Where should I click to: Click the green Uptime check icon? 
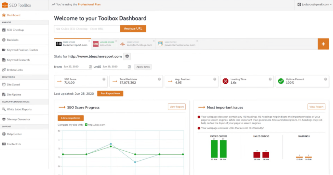click(x=281, y=81)
